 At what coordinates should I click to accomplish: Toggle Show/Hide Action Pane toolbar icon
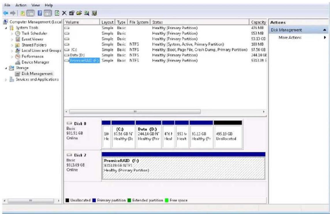pyautogui.click(x=48, y=14)
